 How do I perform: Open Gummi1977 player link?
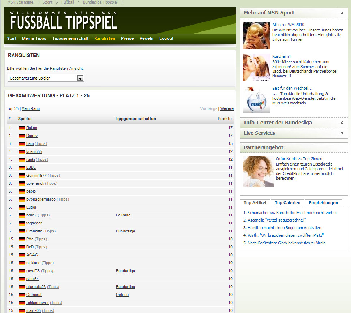pyautogui.click(x=36, y=175)
